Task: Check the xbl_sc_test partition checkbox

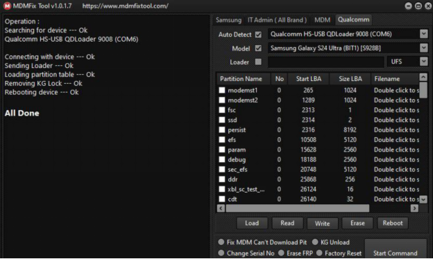Action: pyautogui.click(x=222, y=189)
